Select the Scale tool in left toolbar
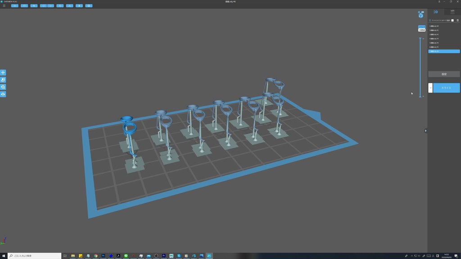This screenshot has width=461, height=259. [3, 87]
